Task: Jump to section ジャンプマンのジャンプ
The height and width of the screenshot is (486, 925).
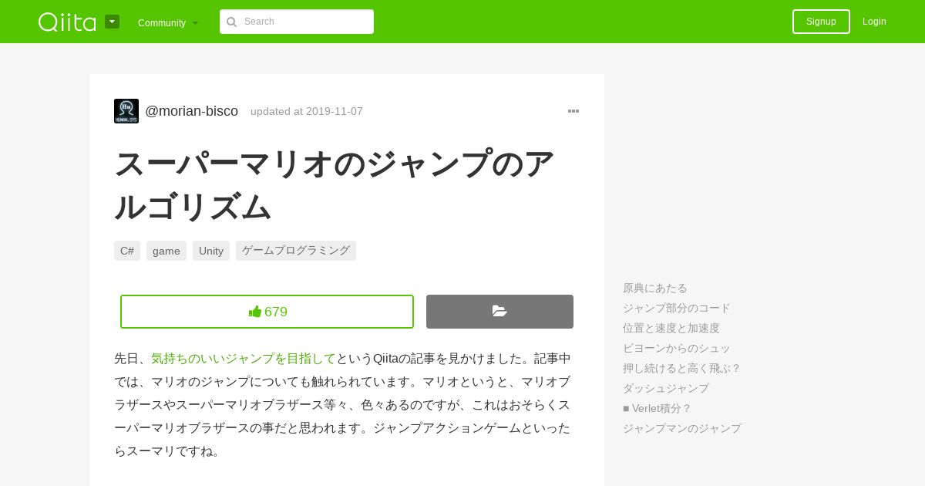Action: (682, 428)
